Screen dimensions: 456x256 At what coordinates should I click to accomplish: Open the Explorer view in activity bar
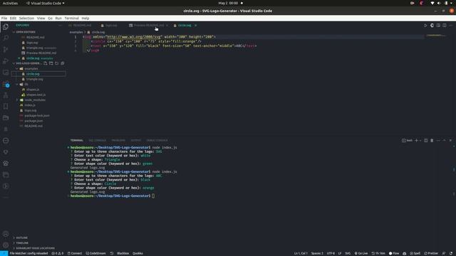pos(6,27)
